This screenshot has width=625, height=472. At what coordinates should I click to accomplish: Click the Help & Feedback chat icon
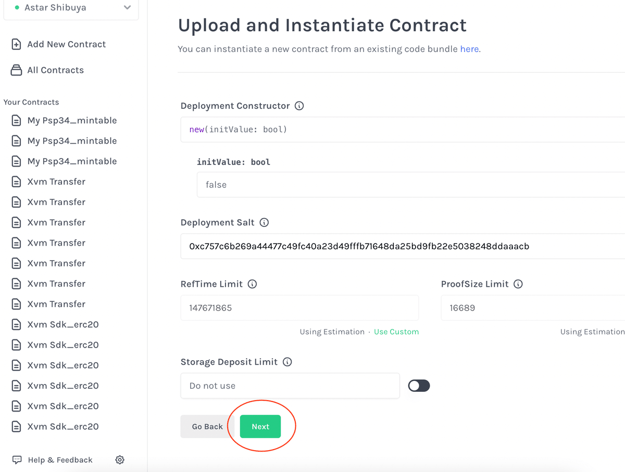pos(17,460)
